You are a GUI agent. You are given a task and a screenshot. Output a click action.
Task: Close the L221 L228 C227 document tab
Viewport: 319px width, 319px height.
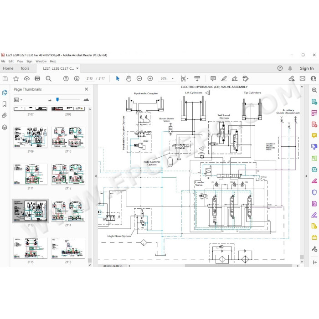click(77, 68)
